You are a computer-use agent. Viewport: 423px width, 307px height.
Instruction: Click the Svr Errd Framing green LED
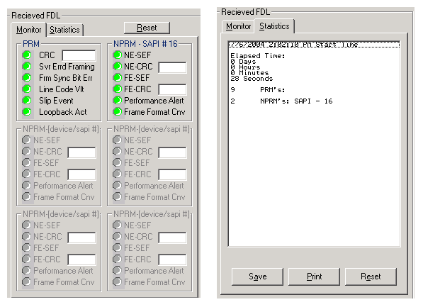tap(27, 67)
